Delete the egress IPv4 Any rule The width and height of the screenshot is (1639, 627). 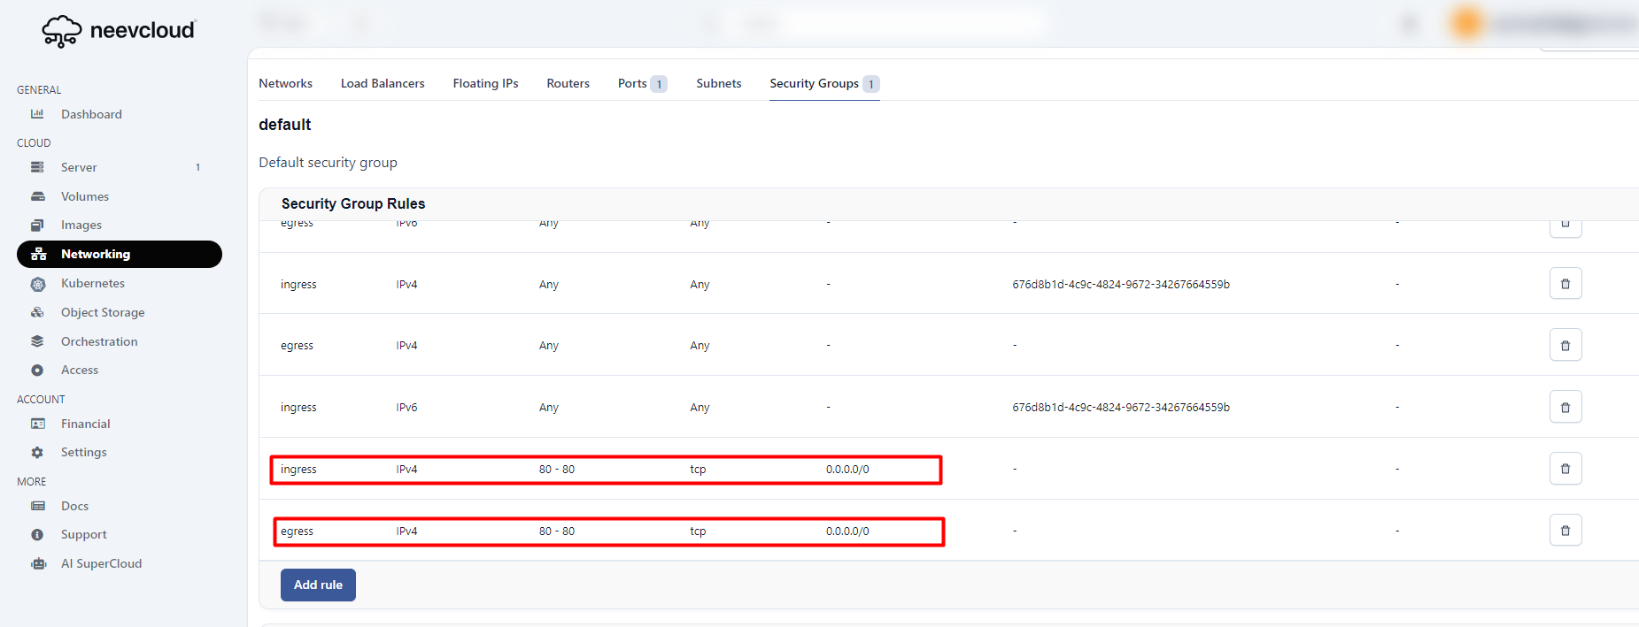click(1565, 346)
